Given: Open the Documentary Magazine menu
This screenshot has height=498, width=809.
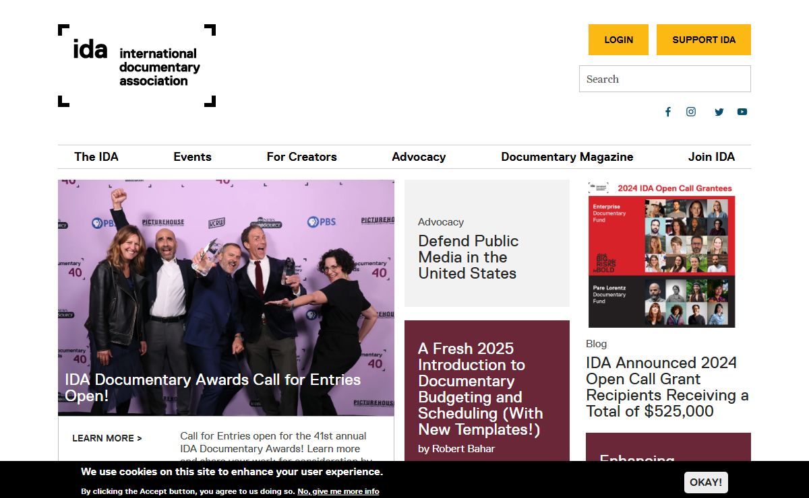Looking at the screenshot, I should tap(567, 157).
